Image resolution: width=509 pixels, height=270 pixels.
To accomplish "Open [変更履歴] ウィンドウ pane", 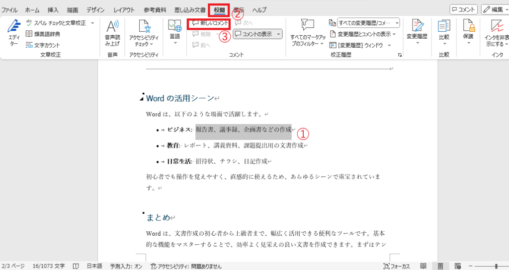I will click(360, 45).
